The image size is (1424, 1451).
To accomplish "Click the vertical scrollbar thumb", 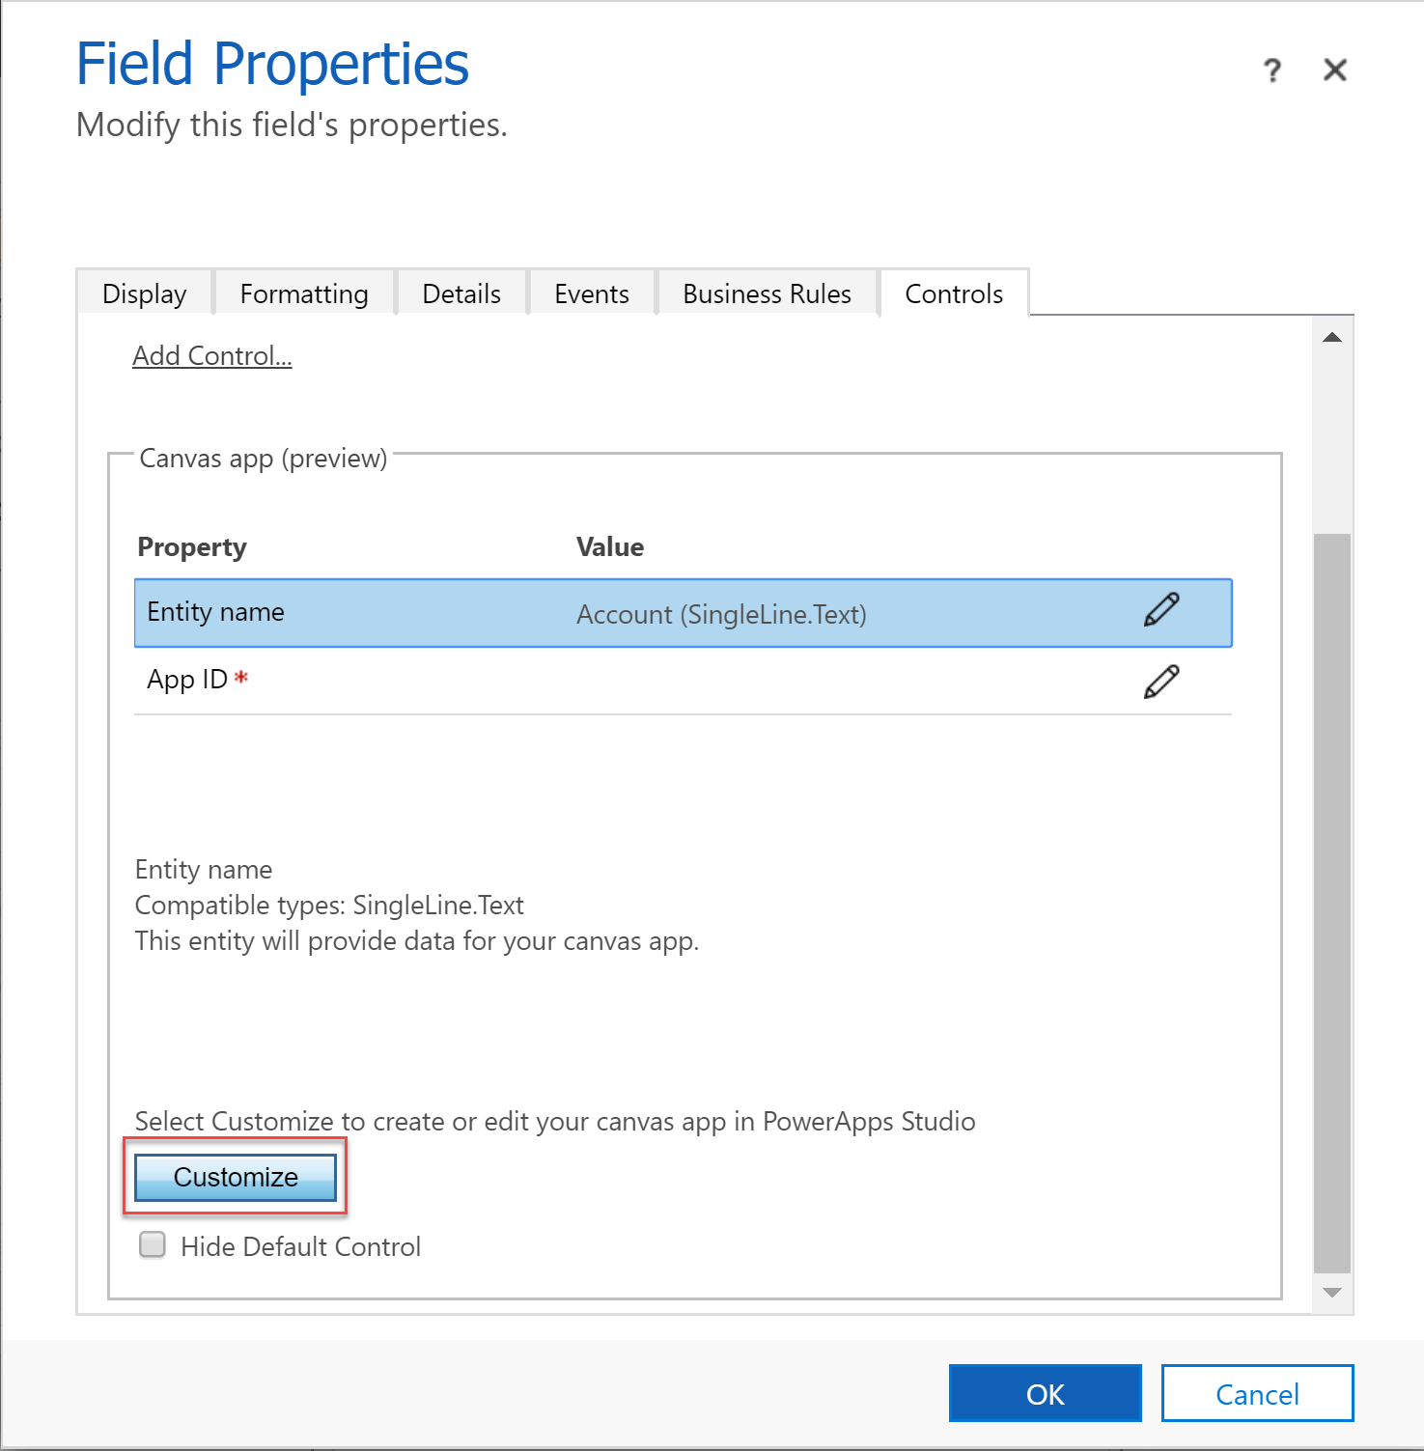I will (1332, 903).
